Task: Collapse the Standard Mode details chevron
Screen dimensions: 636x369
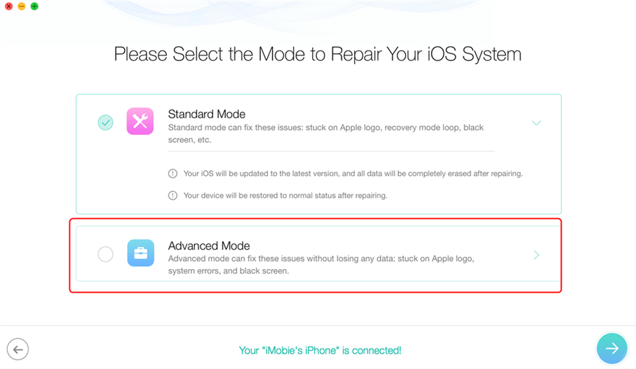Action: (x=537, y=123)
